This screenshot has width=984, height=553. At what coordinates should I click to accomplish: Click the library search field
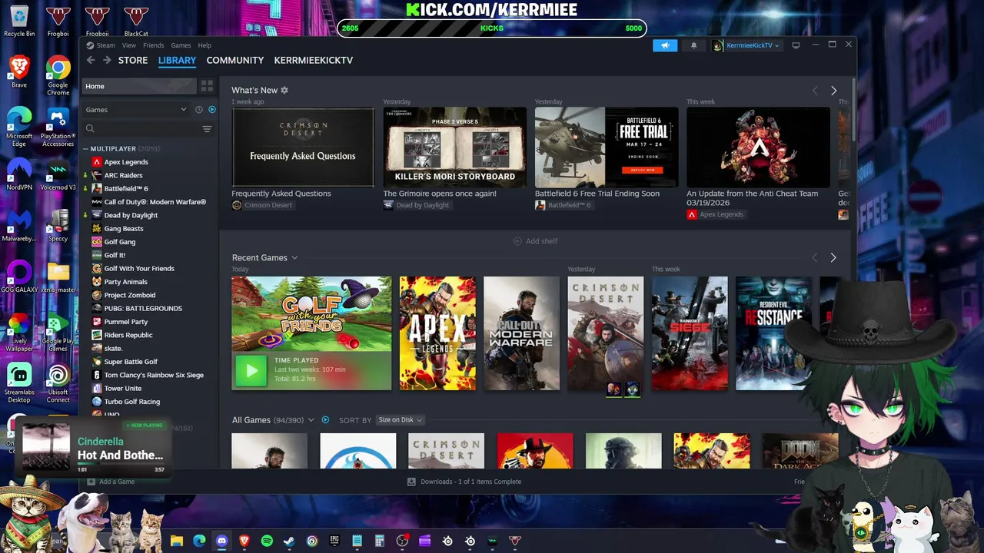[x=141, y=129]
